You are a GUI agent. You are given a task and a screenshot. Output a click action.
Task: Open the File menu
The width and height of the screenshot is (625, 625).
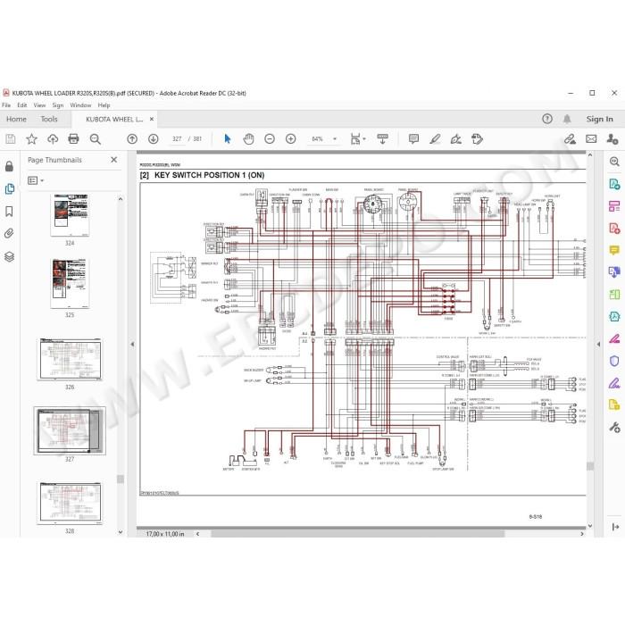6,105
